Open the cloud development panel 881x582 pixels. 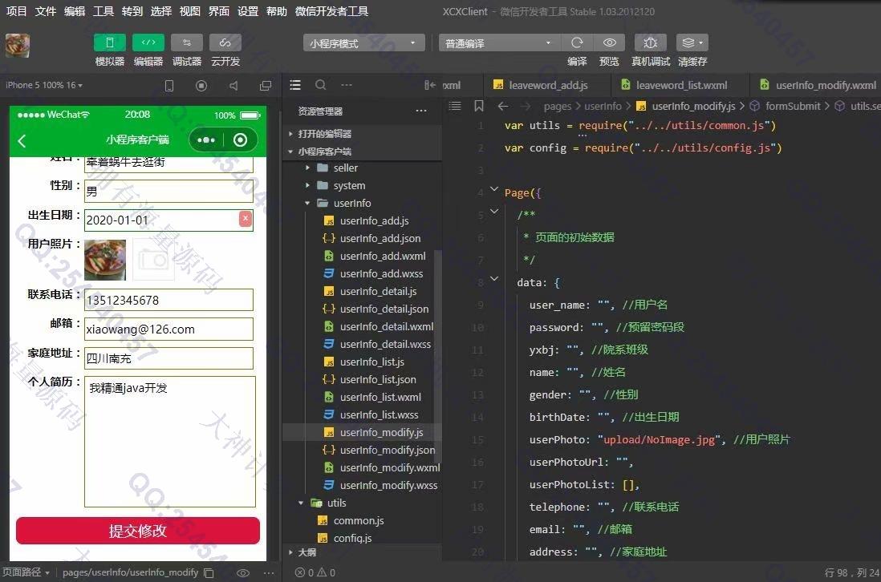pos(225,43)
